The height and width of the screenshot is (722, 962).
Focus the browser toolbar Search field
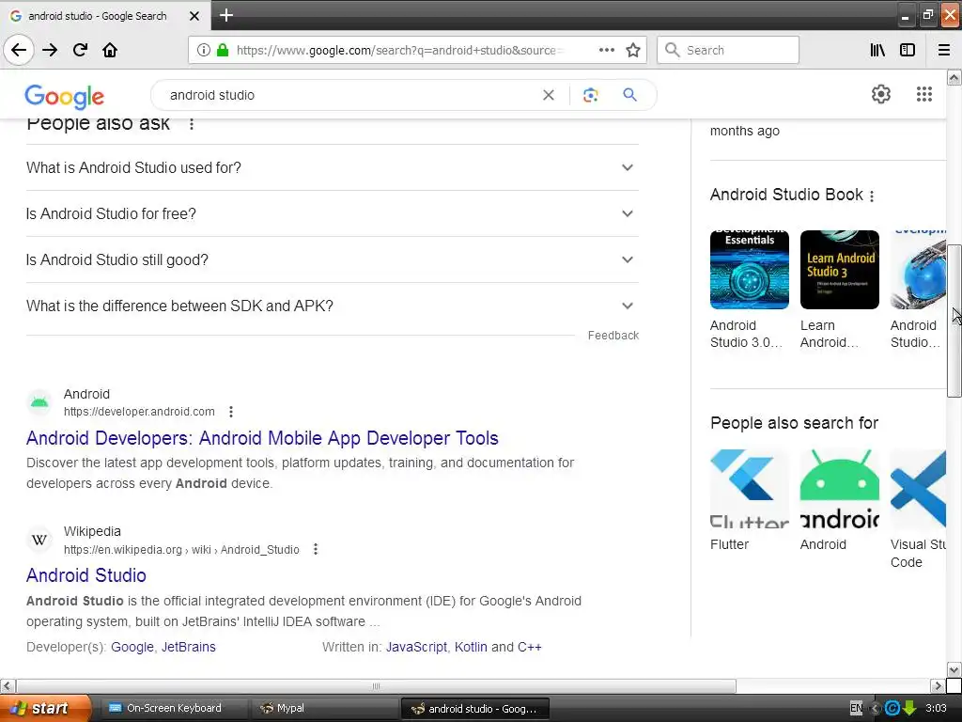click(728, 50)
